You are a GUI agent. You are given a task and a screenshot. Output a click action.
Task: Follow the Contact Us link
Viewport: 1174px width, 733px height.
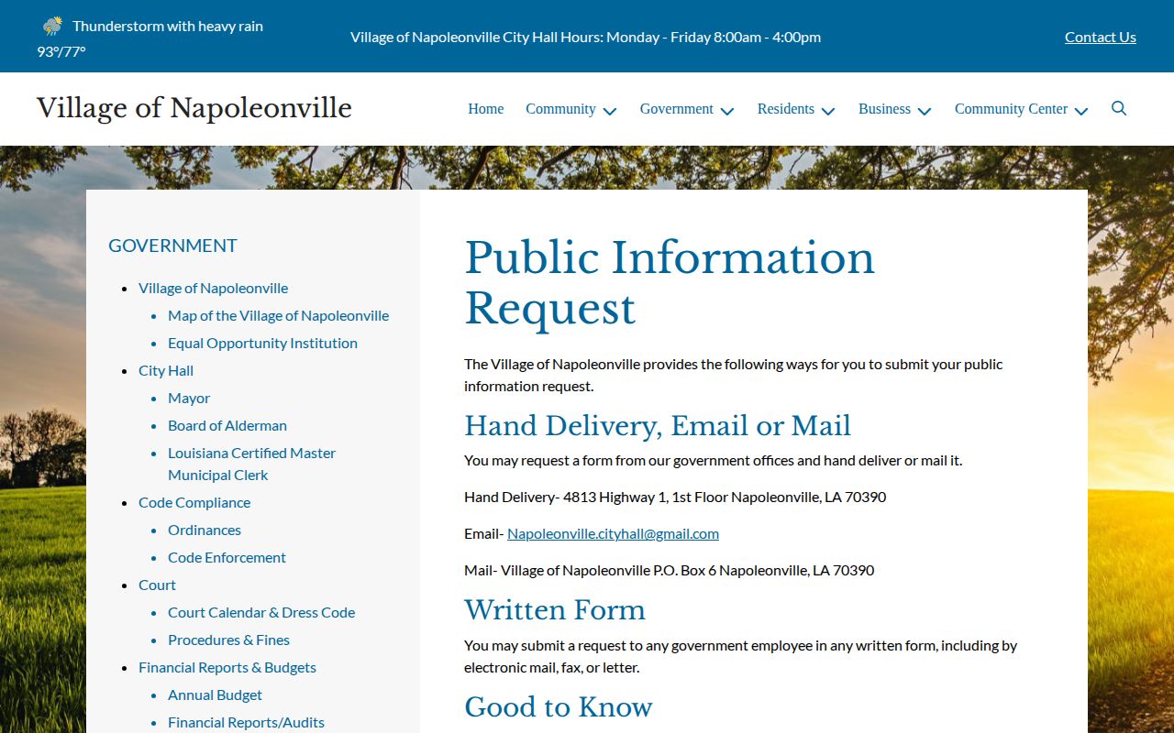[x=1100, y=37]
